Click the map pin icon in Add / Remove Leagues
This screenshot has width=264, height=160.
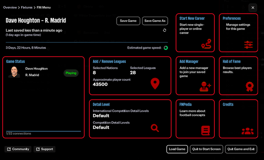point(155,84)
